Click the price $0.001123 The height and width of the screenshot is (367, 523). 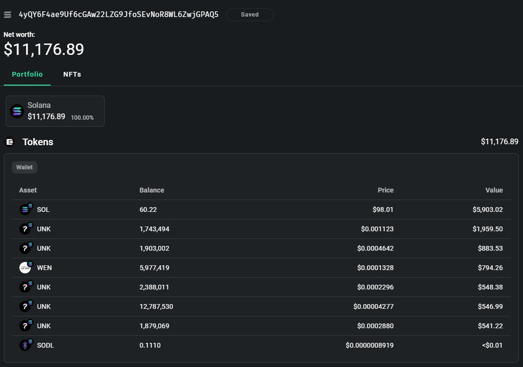pos(377,229)
